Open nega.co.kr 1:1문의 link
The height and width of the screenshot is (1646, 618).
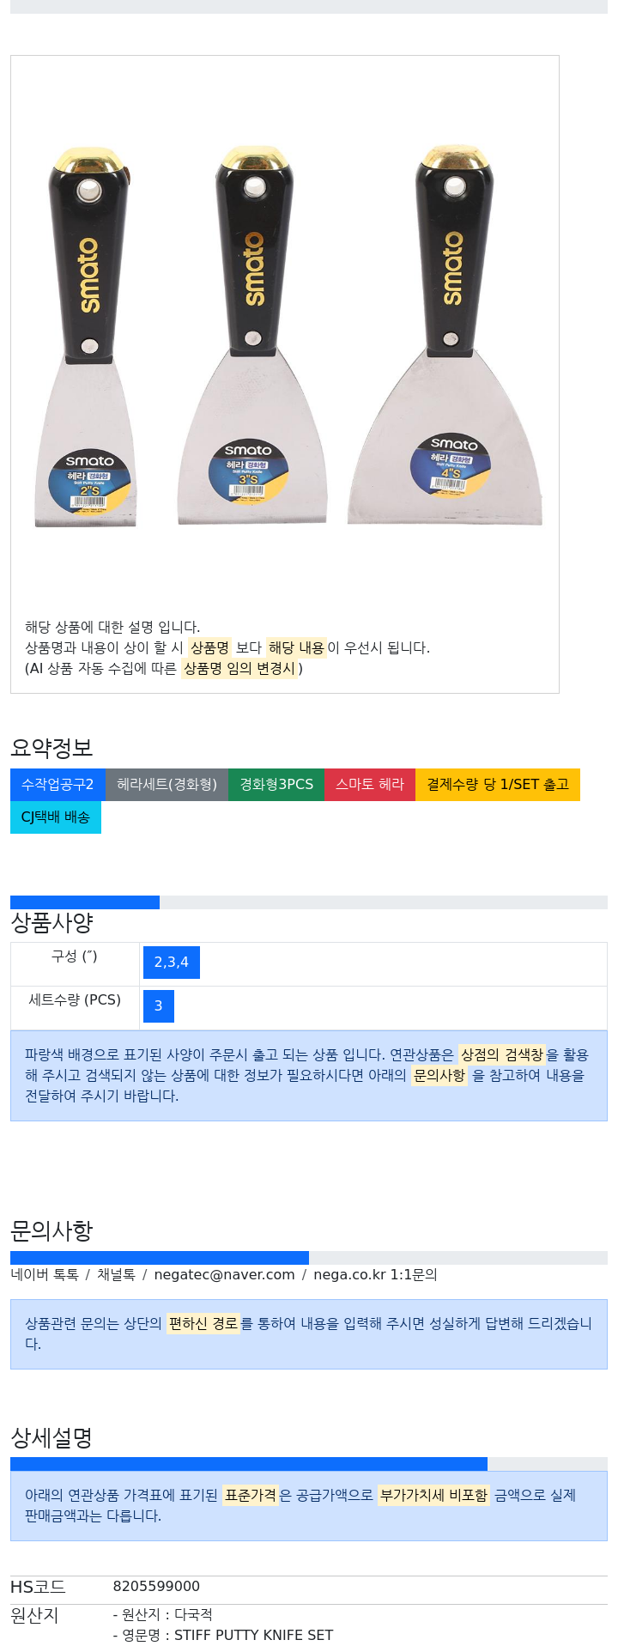375,1275
